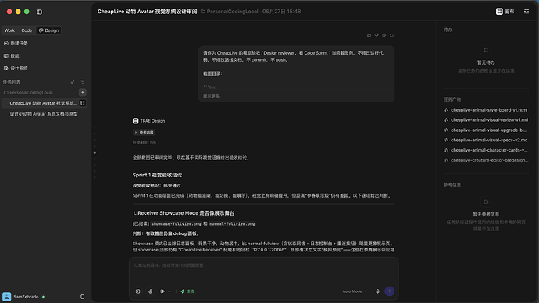Screen dimensions: 539x303
Task: Expand the 任务耗时 5m duration detail
Action: [x=146, y=142]
